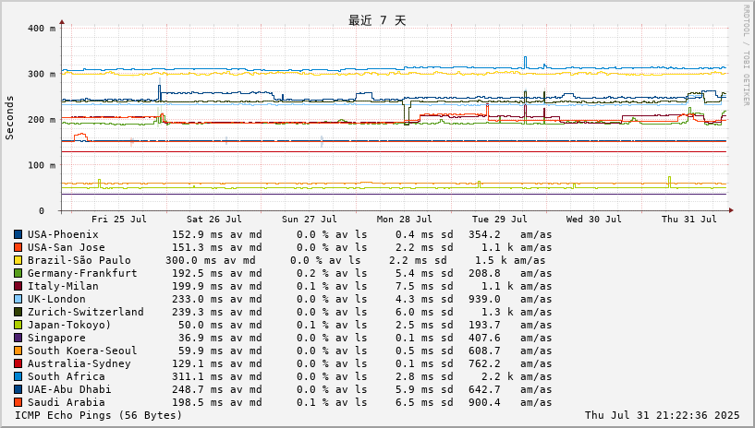Select the Australia-Sydney legend label
This screenshot has width=755, height=428.
pos(79,364)
